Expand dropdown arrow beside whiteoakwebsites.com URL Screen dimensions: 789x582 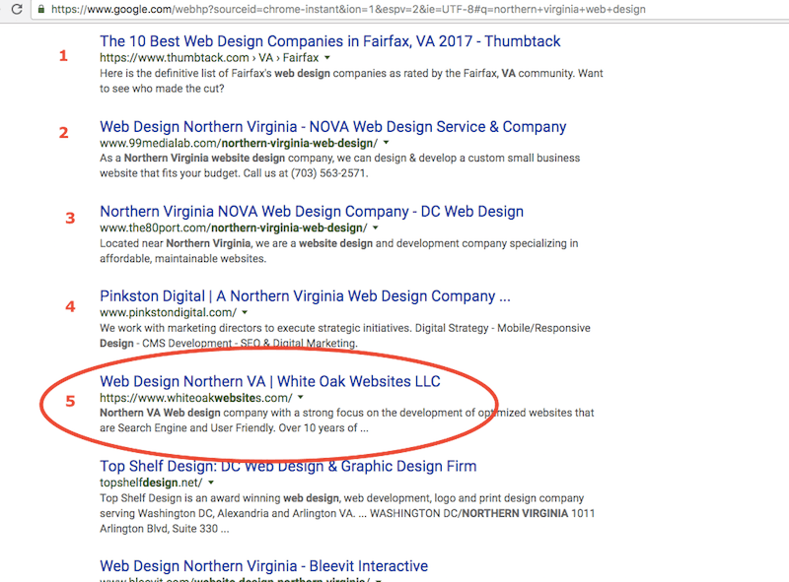click(x=301, y=397)
